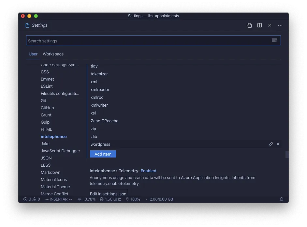
Task: Select the zlib stub item
Action: [94, 137]
